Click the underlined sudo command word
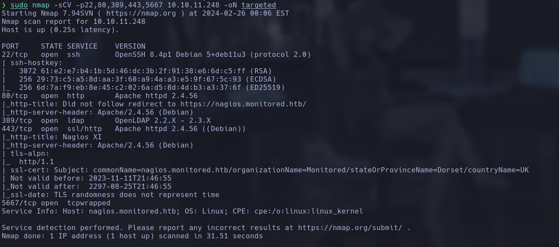The image size is (559, 247). coord(19,5)
